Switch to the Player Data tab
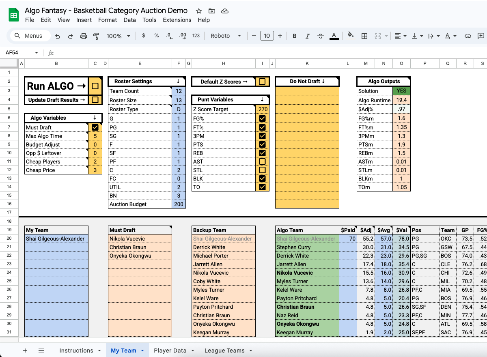 (x=170, y=351)
